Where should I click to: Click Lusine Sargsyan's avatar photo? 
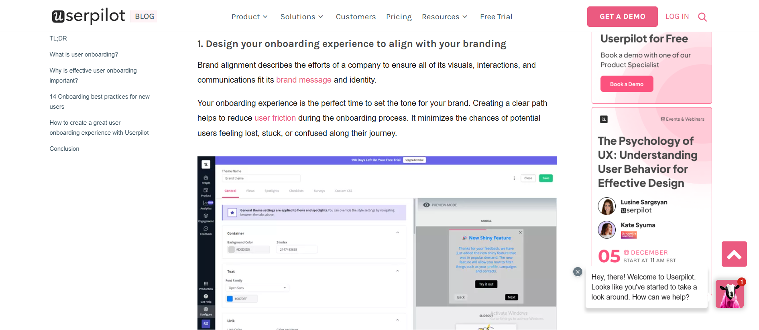[606, 206]
